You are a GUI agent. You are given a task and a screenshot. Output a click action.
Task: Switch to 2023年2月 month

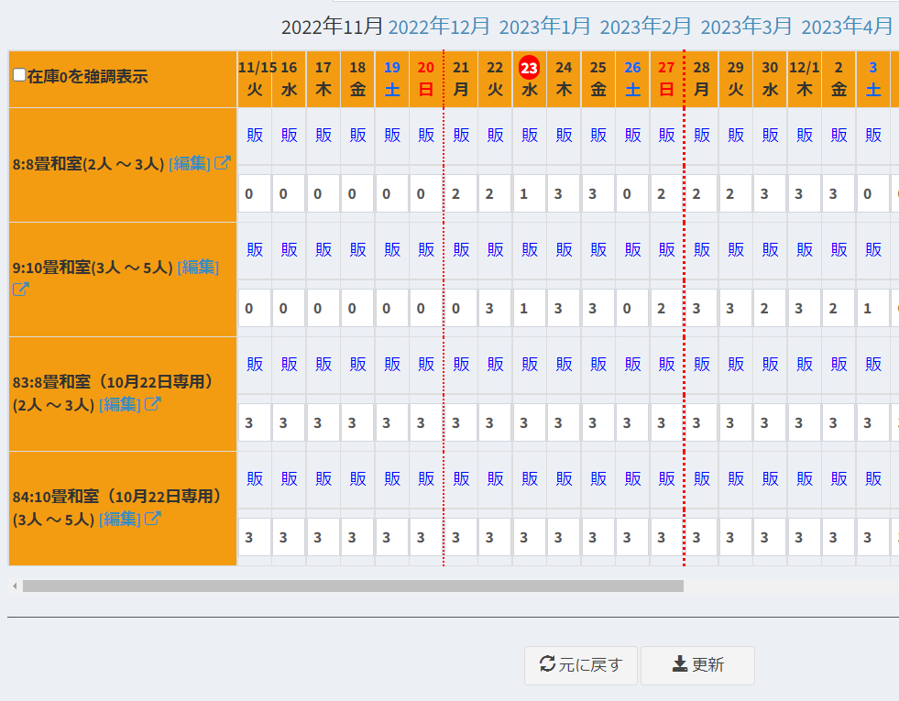[645, 27]
